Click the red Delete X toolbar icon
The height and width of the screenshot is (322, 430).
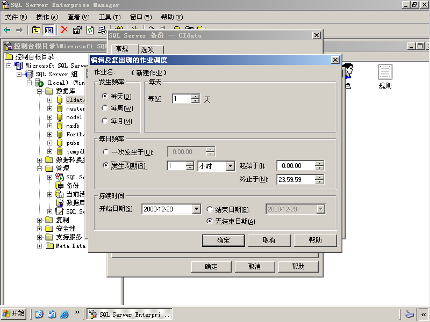coord(64,30)
